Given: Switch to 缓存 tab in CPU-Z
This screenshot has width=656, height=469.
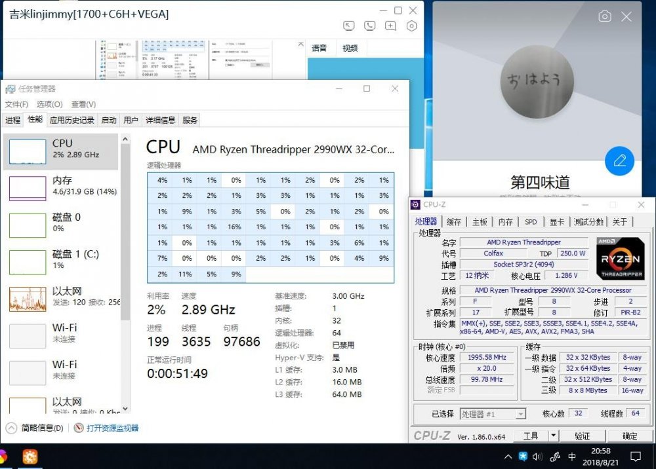Looking at the screenshot, I should [453, 222].
